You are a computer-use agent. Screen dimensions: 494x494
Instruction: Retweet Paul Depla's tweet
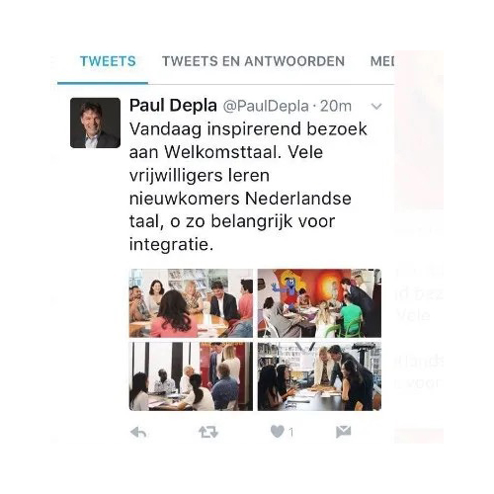point(208,432)
